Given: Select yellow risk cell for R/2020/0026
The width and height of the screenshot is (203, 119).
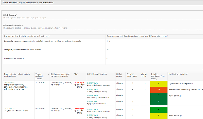Looking at the screenshot, I should [159, 84].
